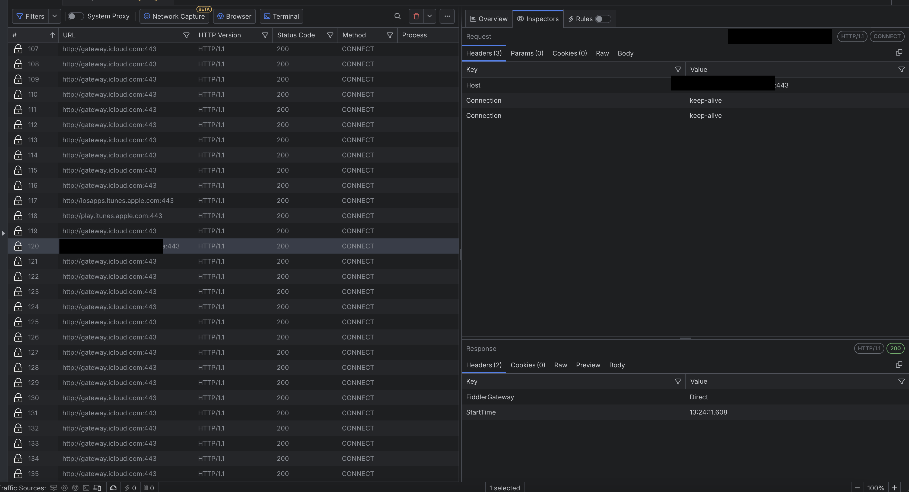
Task: Open the request Raw tab
Action: coord(602,53)
